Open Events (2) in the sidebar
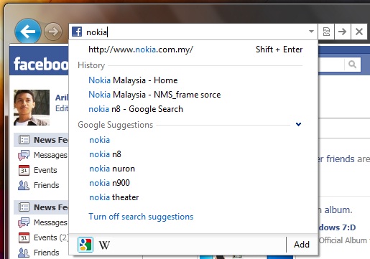Screen dimensions: 370x259 [x=43, y=237]
